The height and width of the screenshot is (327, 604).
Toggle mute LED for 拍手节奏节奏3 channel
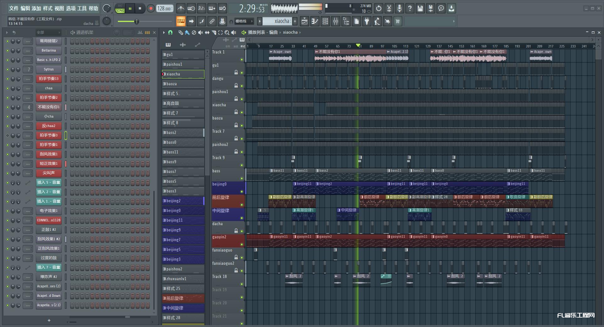click(8, 136)
